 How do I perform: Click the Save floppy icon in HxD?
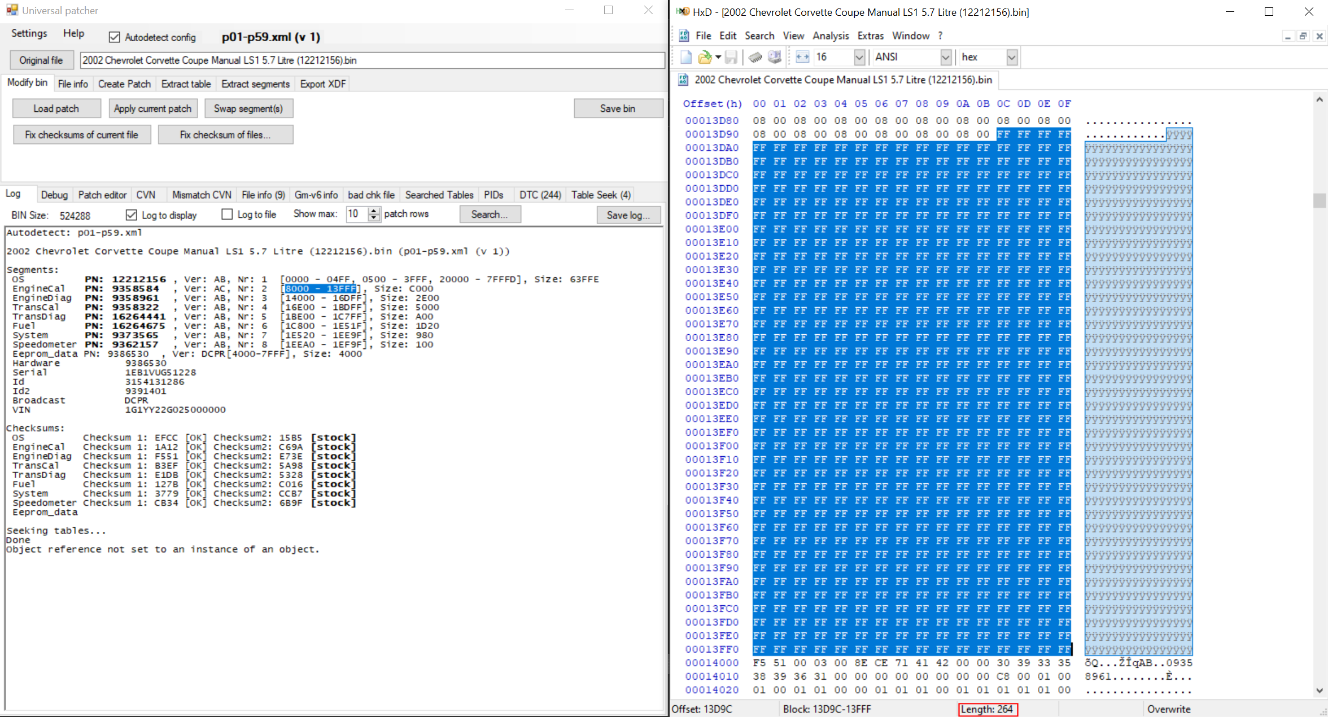(x=731, y=57)
